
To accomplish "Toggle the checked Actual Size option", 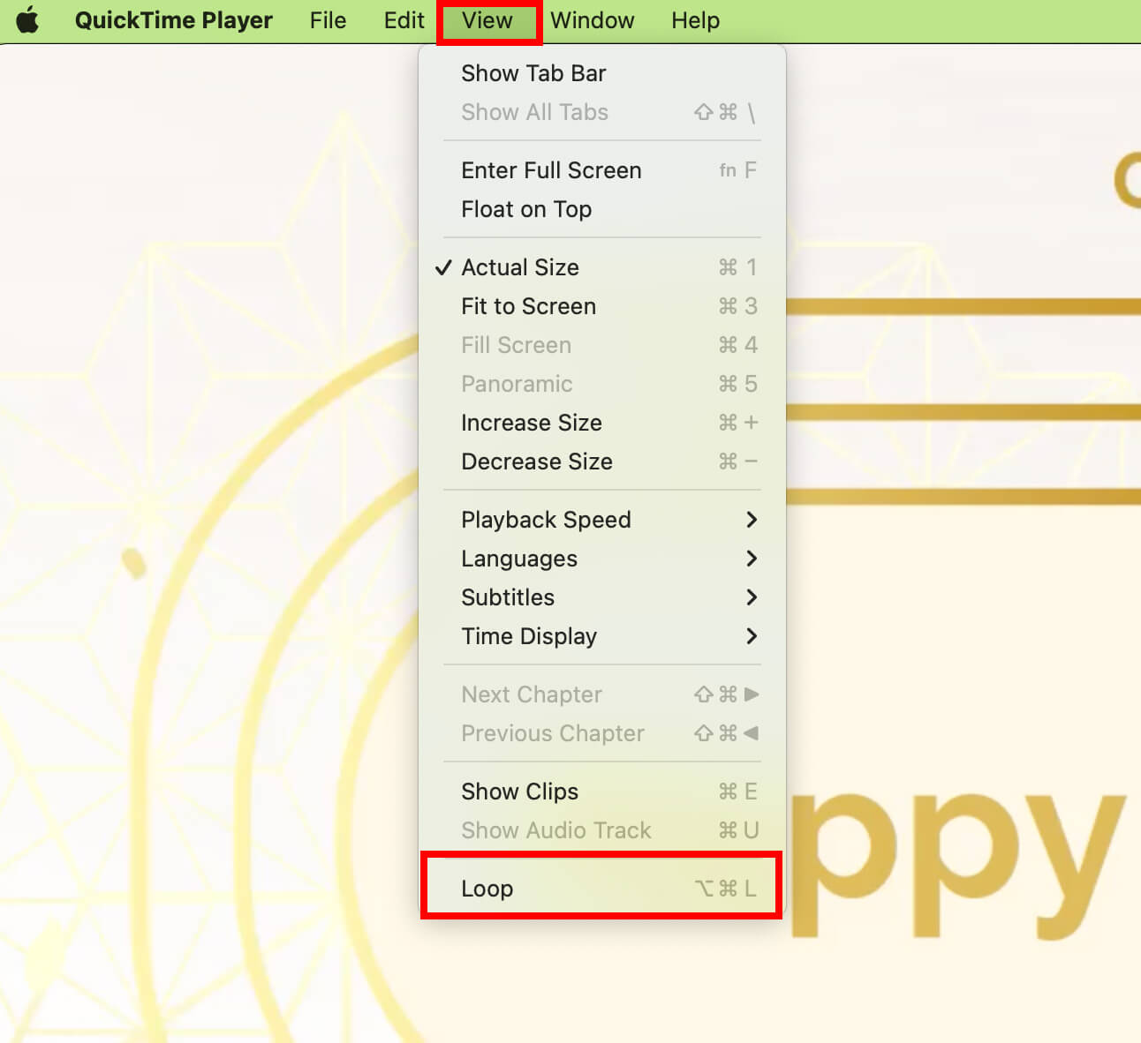I will tap(602, 267).
